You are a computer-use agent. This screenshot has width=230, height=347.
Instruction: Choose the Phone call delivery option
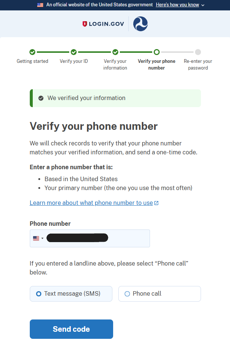[159, 293]
